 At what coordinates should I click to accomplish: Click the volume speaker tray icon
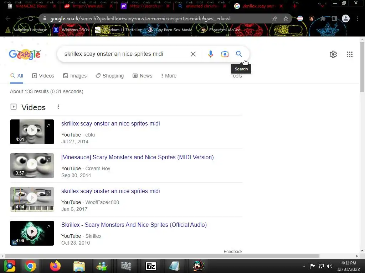[330, 266]
